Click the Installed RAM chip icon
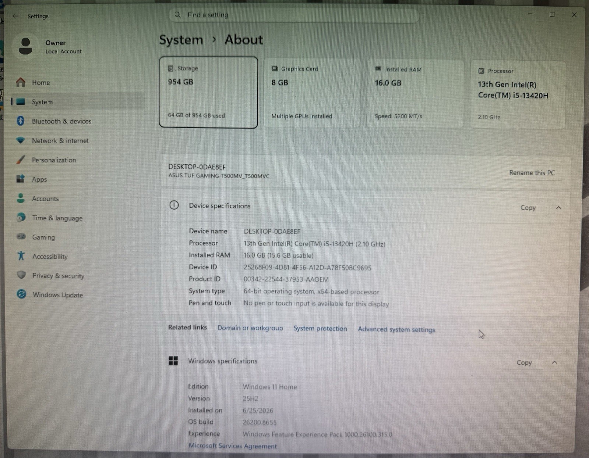589x458 pixels. (378, 69)
